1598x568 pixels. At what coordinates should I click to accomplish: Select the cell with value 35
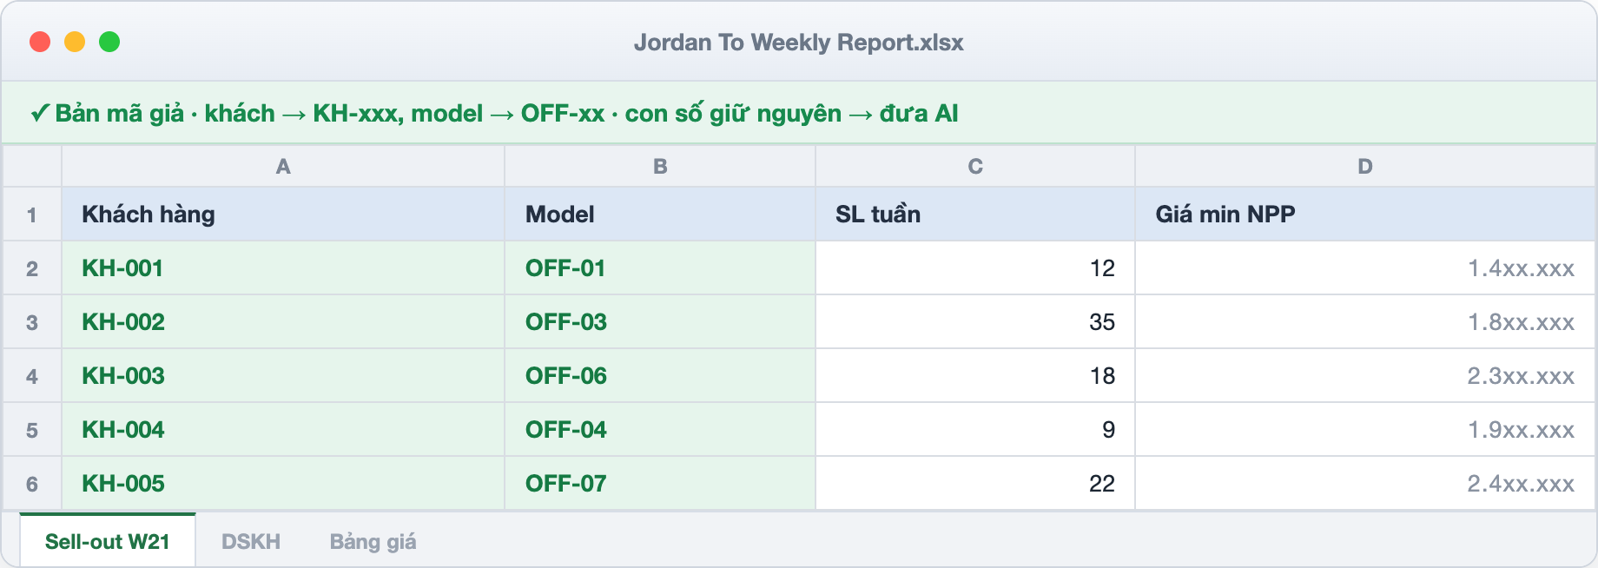pyautogui.click(x=975, y=322)
